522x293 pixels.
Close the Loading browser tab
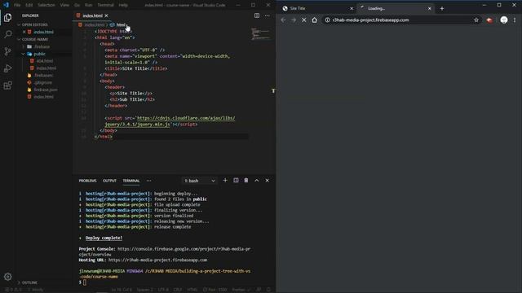click(430, 8)
